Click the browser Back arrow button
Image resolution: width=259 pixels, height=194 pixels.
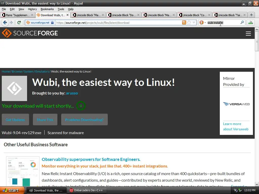pyautogui.click(x=5, y=22)
